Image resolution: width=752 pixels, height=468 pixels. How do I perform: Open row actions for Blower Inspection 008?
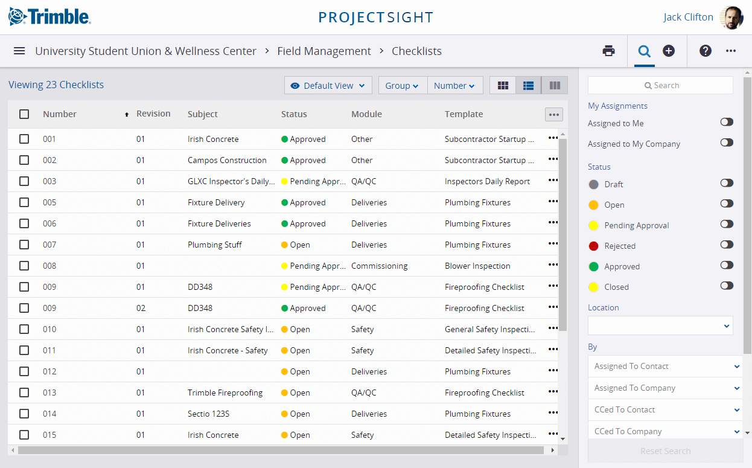[553, 265]
